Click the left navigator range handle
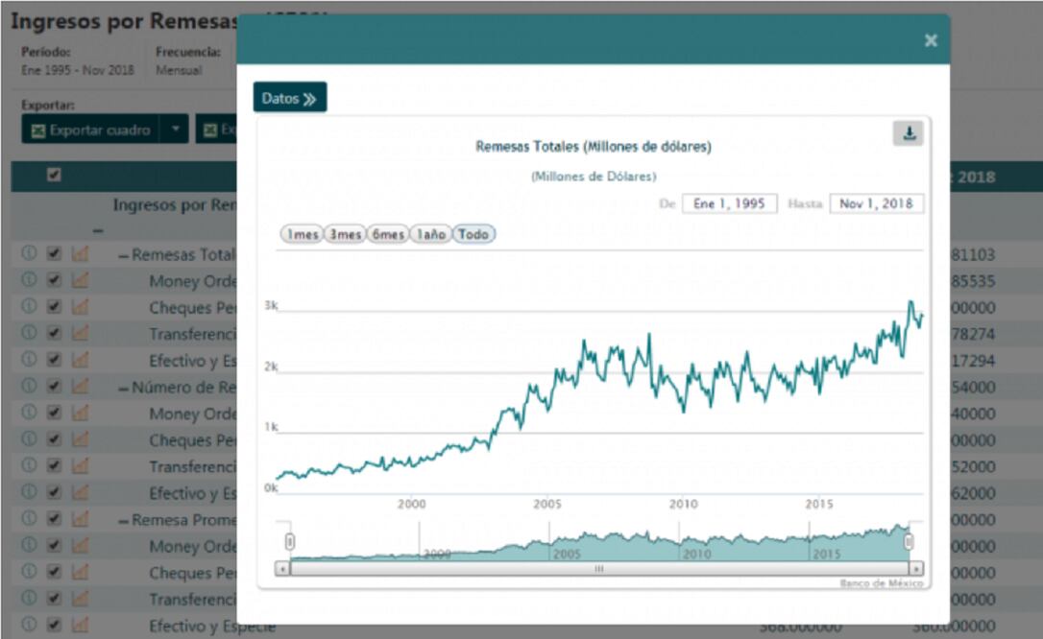 (x=290, y=542)
